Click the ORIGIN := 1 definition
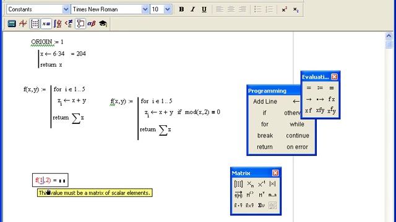 (47, 42)
